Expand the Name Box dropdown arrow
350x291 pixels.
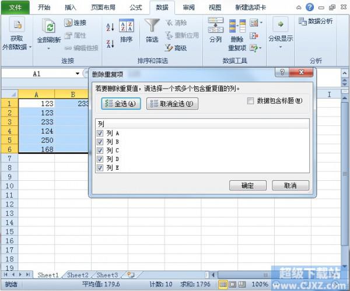[78, 74]
